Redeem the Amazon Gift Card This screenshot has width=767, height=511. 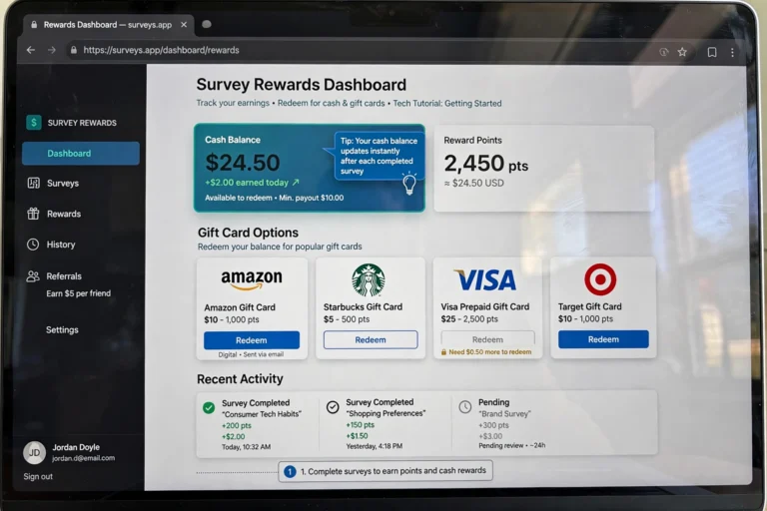pyautogui.click(x=252, y=340)
